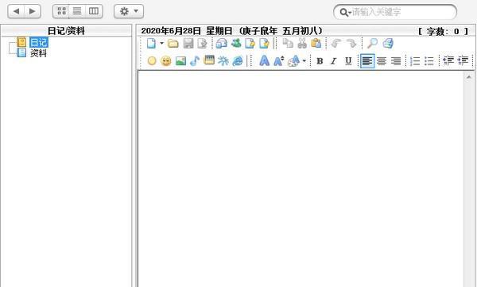This screenshot has width=477, height=287.
Task: Copy with the two-pages icon
Action: tap(288, 44)
